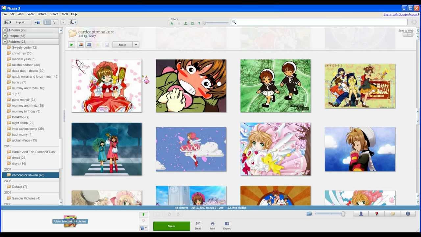
Task: Open thumbnail of Sakura in red dress
Action: 107,86
